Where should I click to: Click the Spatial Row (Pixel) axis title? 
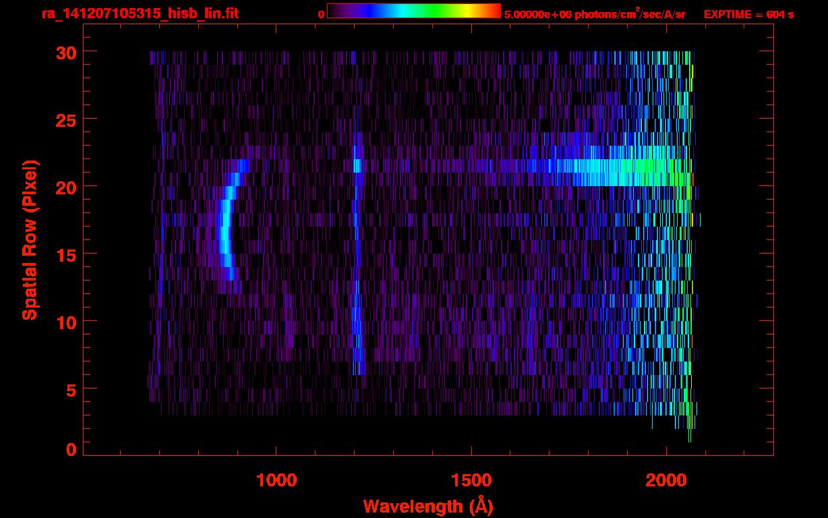(x=30, y=239)
